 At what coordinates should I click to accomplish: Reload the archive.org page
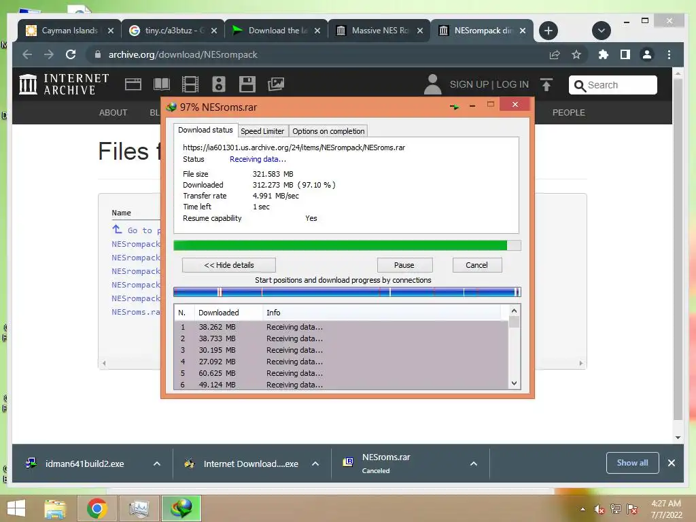[x=71, y=54]
